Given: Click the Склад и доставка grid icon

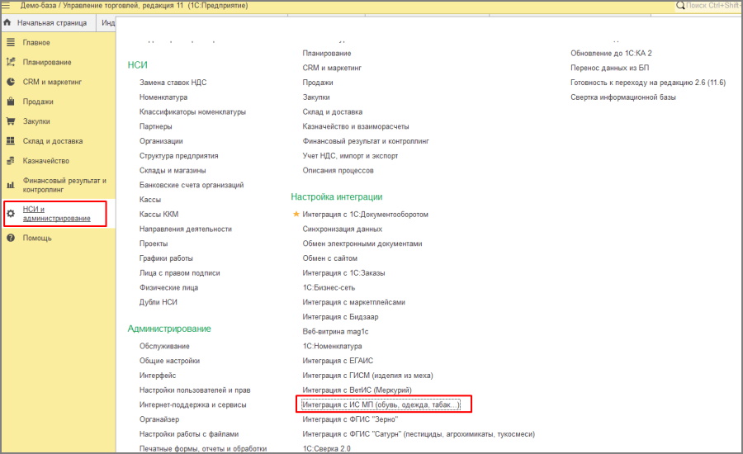Looking at the screenshot, I should click(x=11, y=141).
